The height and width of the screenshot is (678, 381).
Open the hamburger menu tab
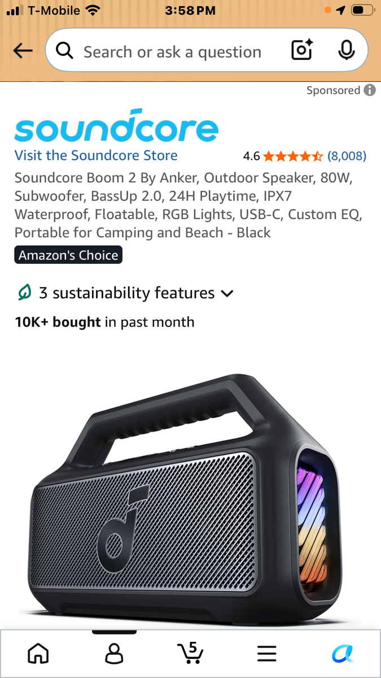(x=266, y=655)
